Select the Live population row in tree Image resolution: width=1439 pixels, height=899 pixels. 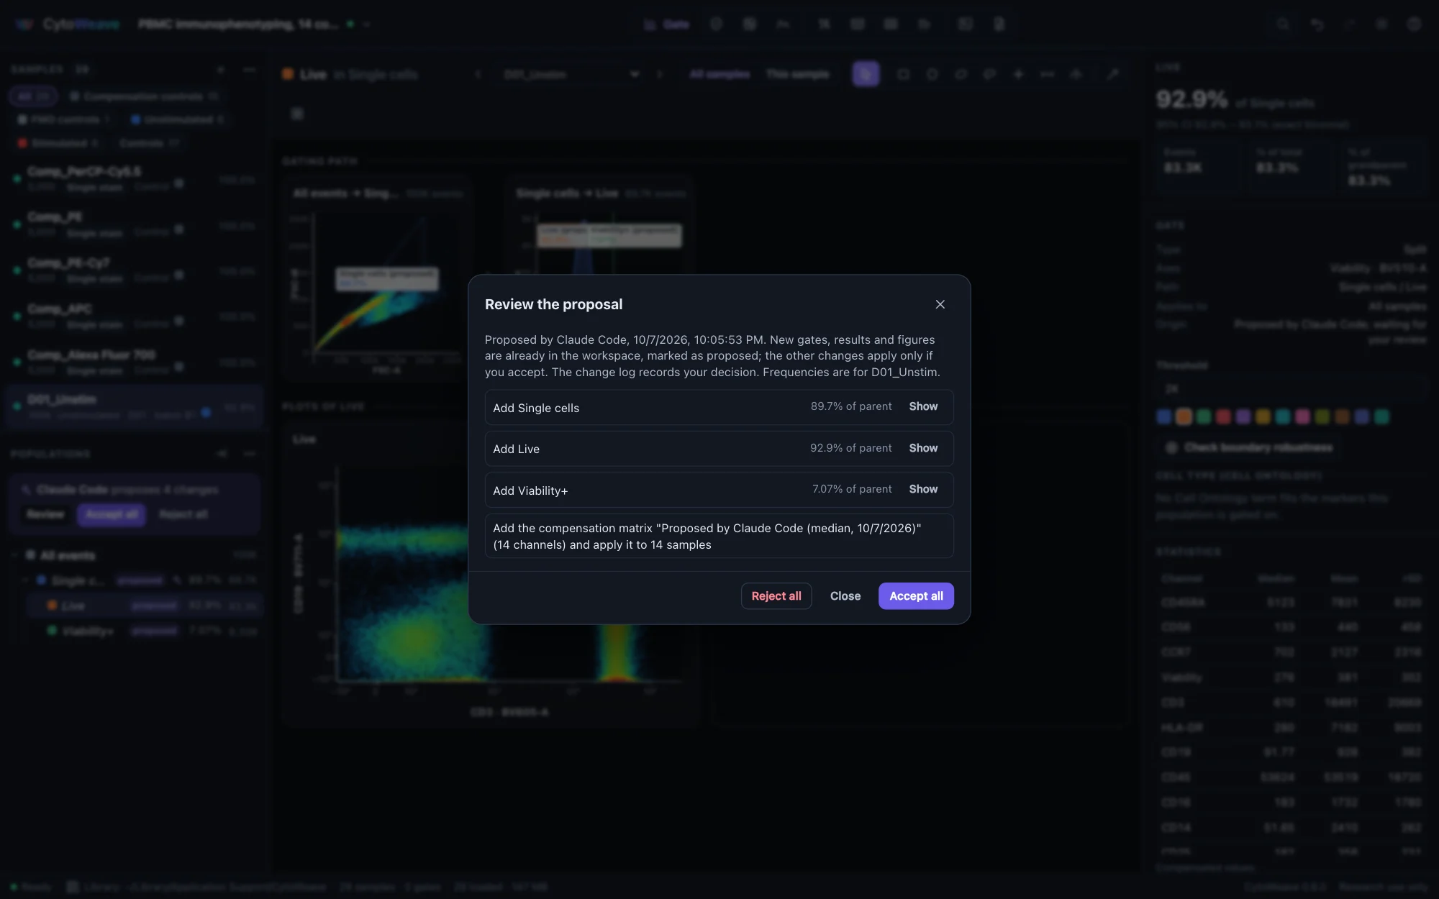point(145,606)
